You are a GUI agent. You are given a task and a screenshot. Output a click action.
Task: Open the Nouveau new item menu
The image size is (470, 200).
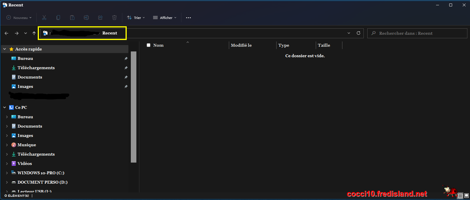click(x=19, y=18)
